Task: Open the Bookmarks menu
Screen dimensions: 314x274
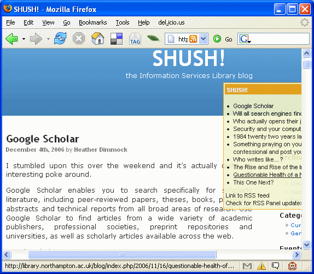Action: 92,22
